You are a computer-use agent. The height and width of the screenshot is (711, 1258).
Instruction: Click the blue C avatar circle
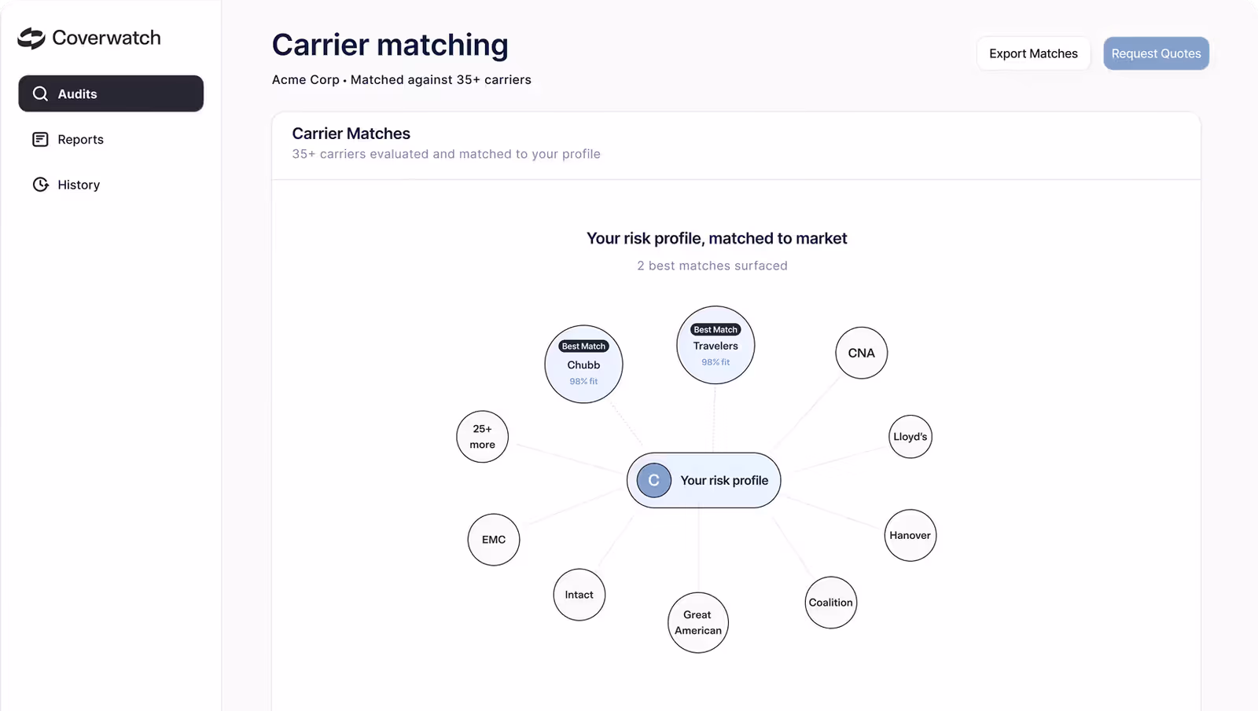coord(653,480)
